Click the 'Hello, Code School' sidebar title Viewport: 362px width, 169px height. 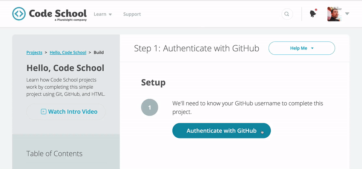click(x=65, y=68)
